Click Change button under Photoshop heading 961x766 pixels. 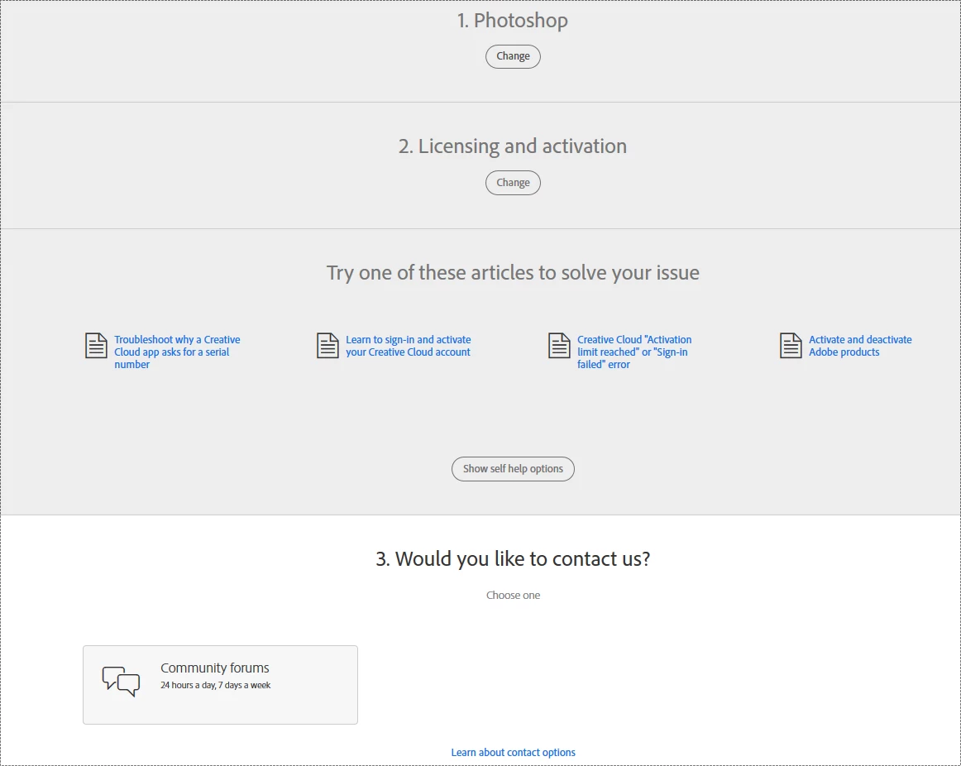coord(513,56)
